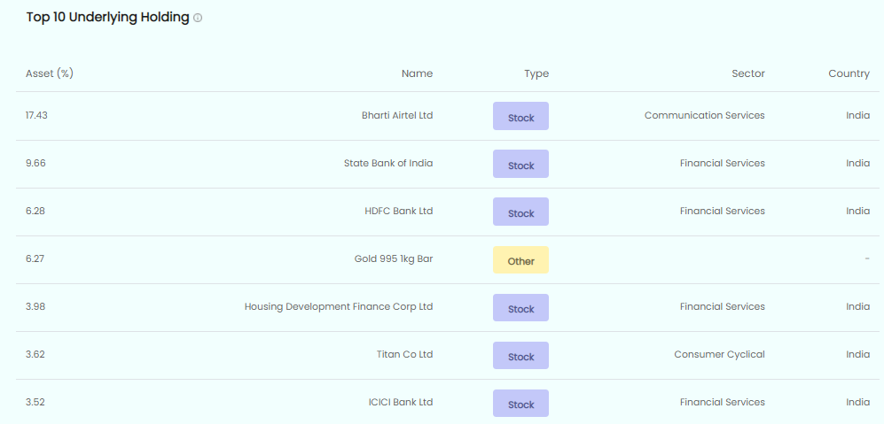Click the Stock badge for State Bank of India
This screenshot has width=884, height=424.
click(520, 165)
